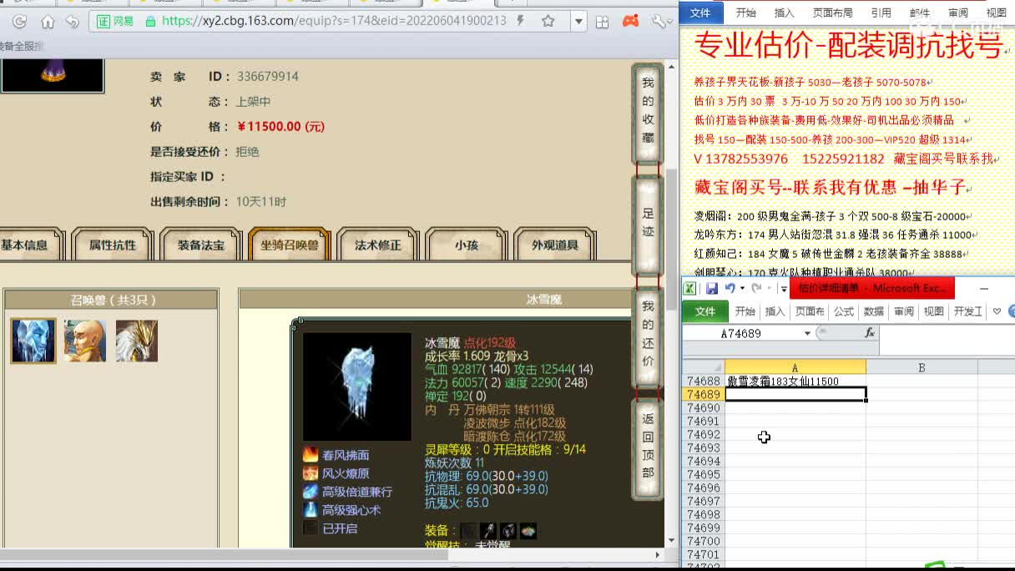
Task: Open the Excel 开发工具 ribbon tab
Action: [967, 311]
